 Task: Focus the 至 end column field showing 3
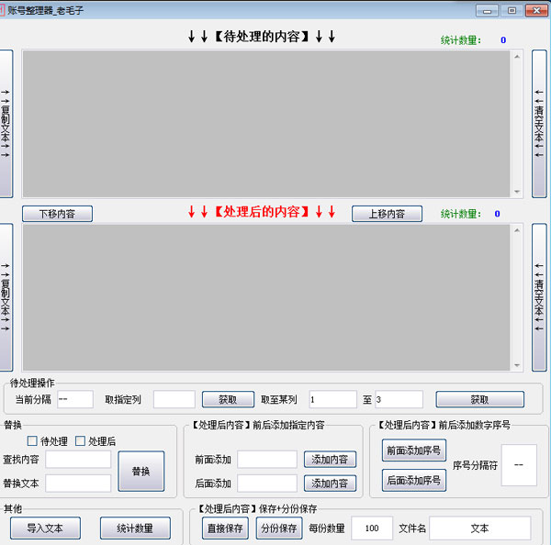pyautogui.click(x=399, y=399)
